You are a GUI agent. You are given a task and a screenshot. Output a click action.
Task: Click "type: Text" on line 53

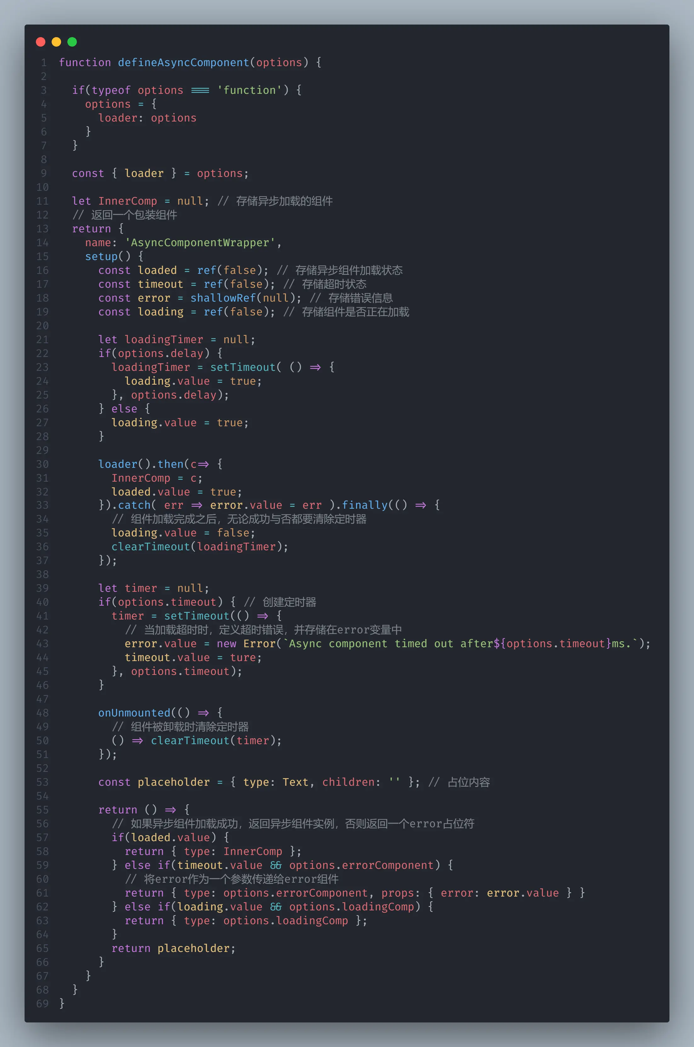(x=275, y=782)
